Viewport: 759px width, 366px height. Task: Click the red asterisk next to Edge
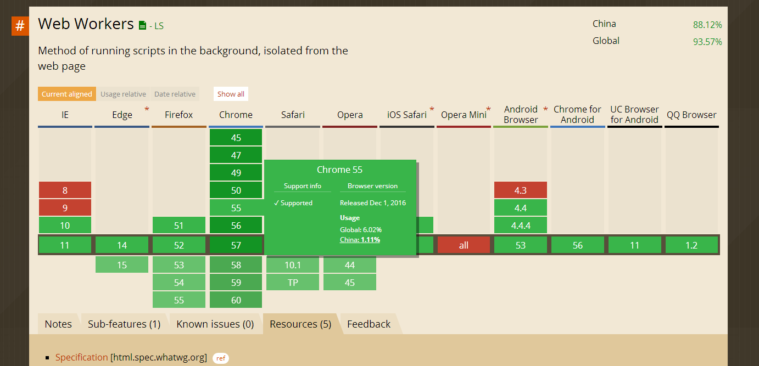tap(147, 110)
